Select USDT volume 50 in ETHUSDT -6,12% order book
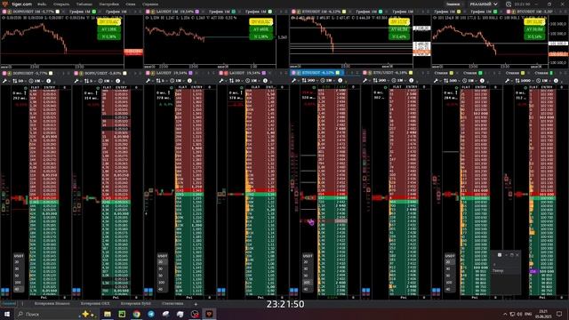This screenshot has height=320, width=569. [x=307, y=276]
